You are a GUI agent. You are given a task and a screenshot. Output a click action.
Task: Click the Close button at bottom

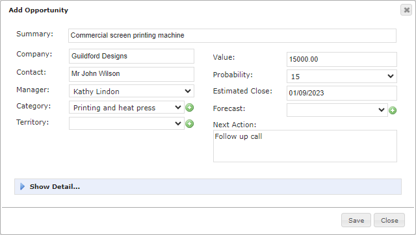click(389, 220)
